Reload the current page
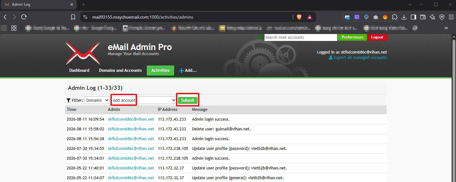The width and height of the screenshot is (456, 182). [x=24, y=17]
